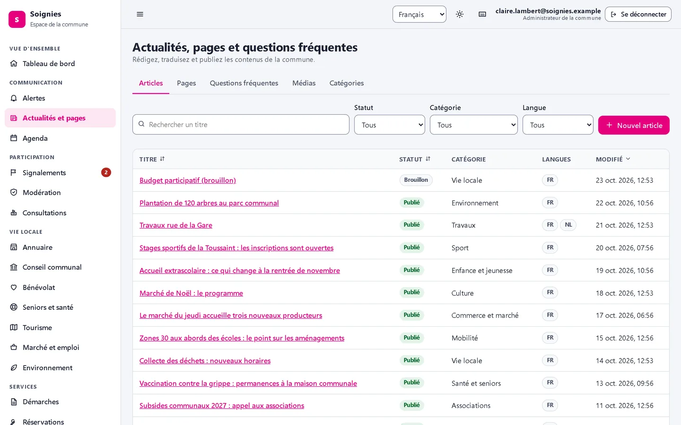Toggle the sidebar hamburger menu icon
This screenshot has height=425, width=681.
point(140,14)
